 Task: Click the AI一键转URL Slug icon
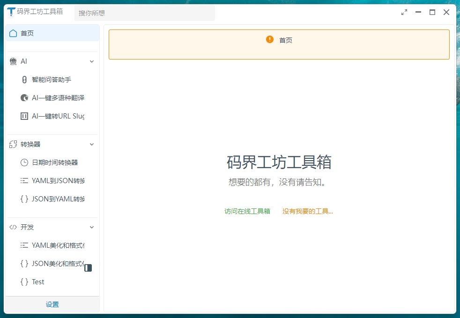click(x=24, y=116)
